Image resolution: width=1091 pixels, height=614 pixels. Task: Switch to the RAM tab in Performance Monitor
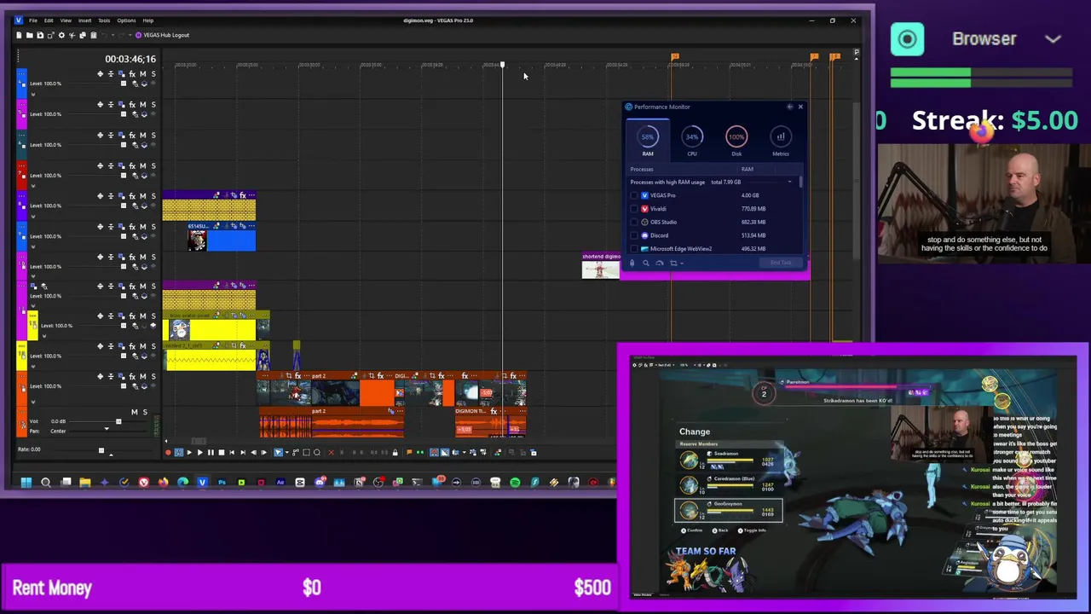coord(648,142)
